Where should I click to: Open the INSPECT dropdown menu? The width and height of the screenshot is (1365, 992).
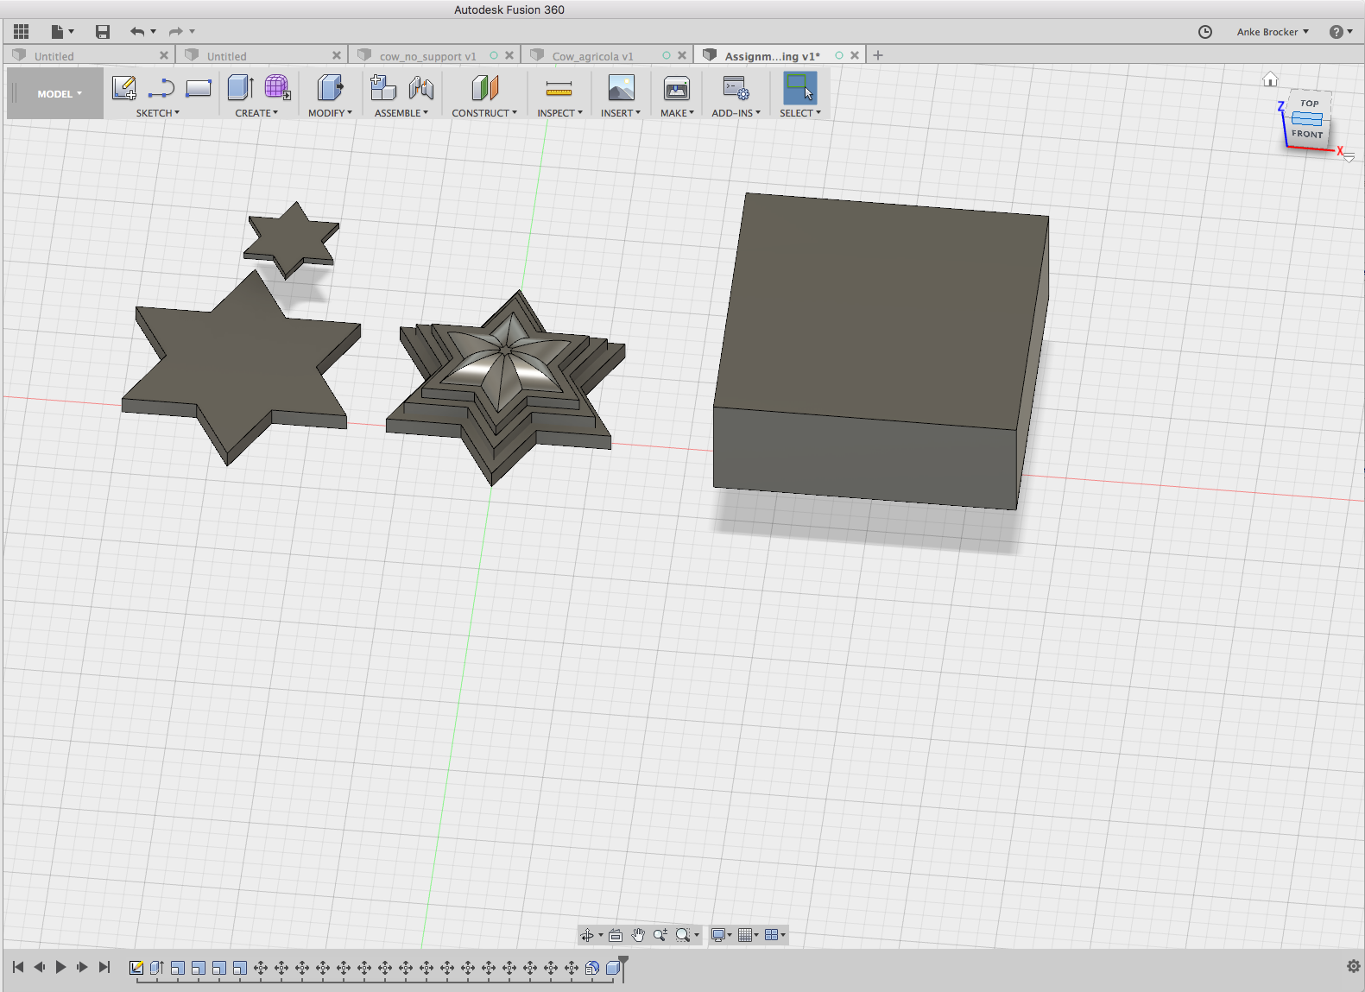coord(559,113)
